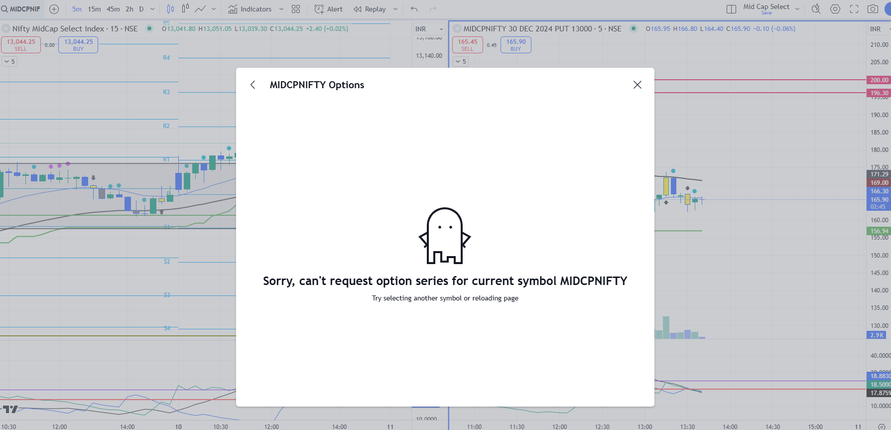The width and height of the screenshot is (891, 430).
Task: Expand the favorite indicators dropdown arrow
Action: coord(281,9)
